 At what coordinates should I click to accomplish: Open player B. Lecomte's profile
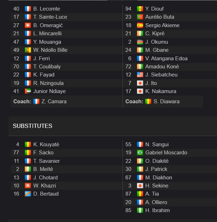pyautogui.click(x=47, y=9)
